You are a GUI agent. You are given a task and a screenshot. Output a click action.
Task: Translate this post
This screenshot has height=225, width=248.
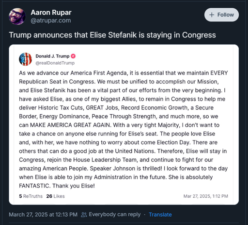pyautogui.click(x=160, y=215)
